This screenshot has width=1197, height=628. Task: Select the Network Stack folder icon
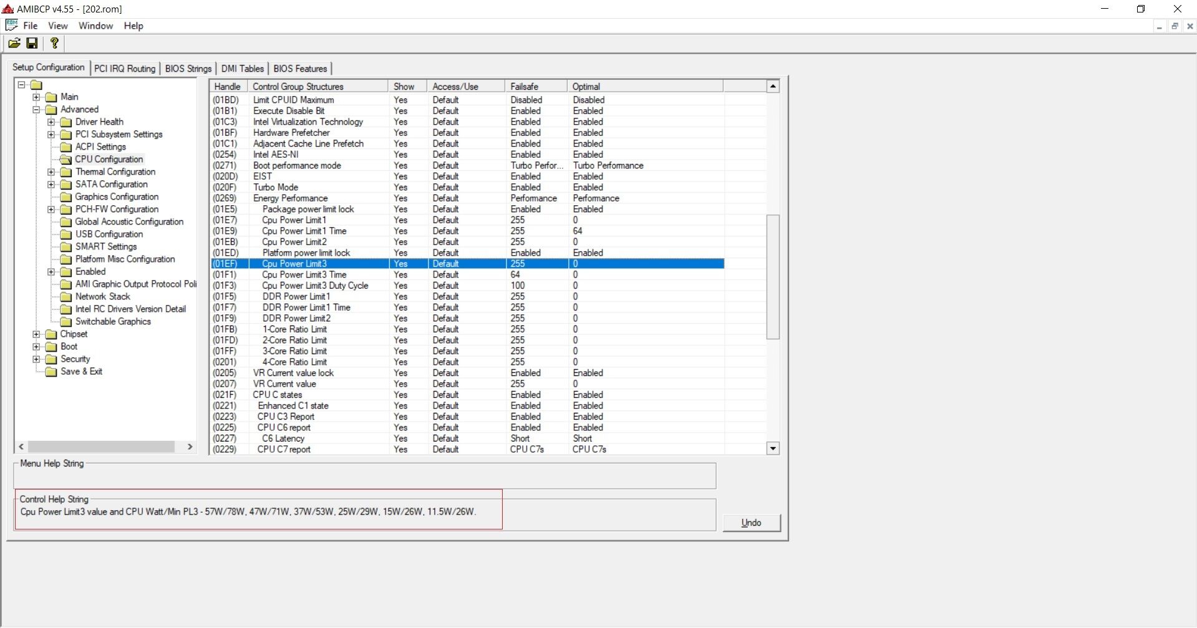point(65,296)
